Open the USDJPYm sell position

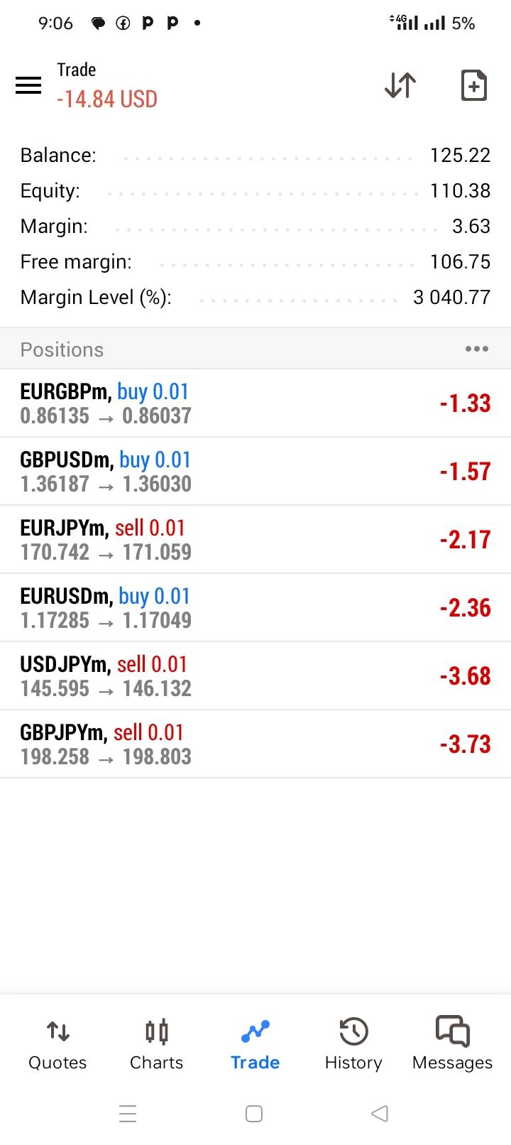[x=255, y=675]
